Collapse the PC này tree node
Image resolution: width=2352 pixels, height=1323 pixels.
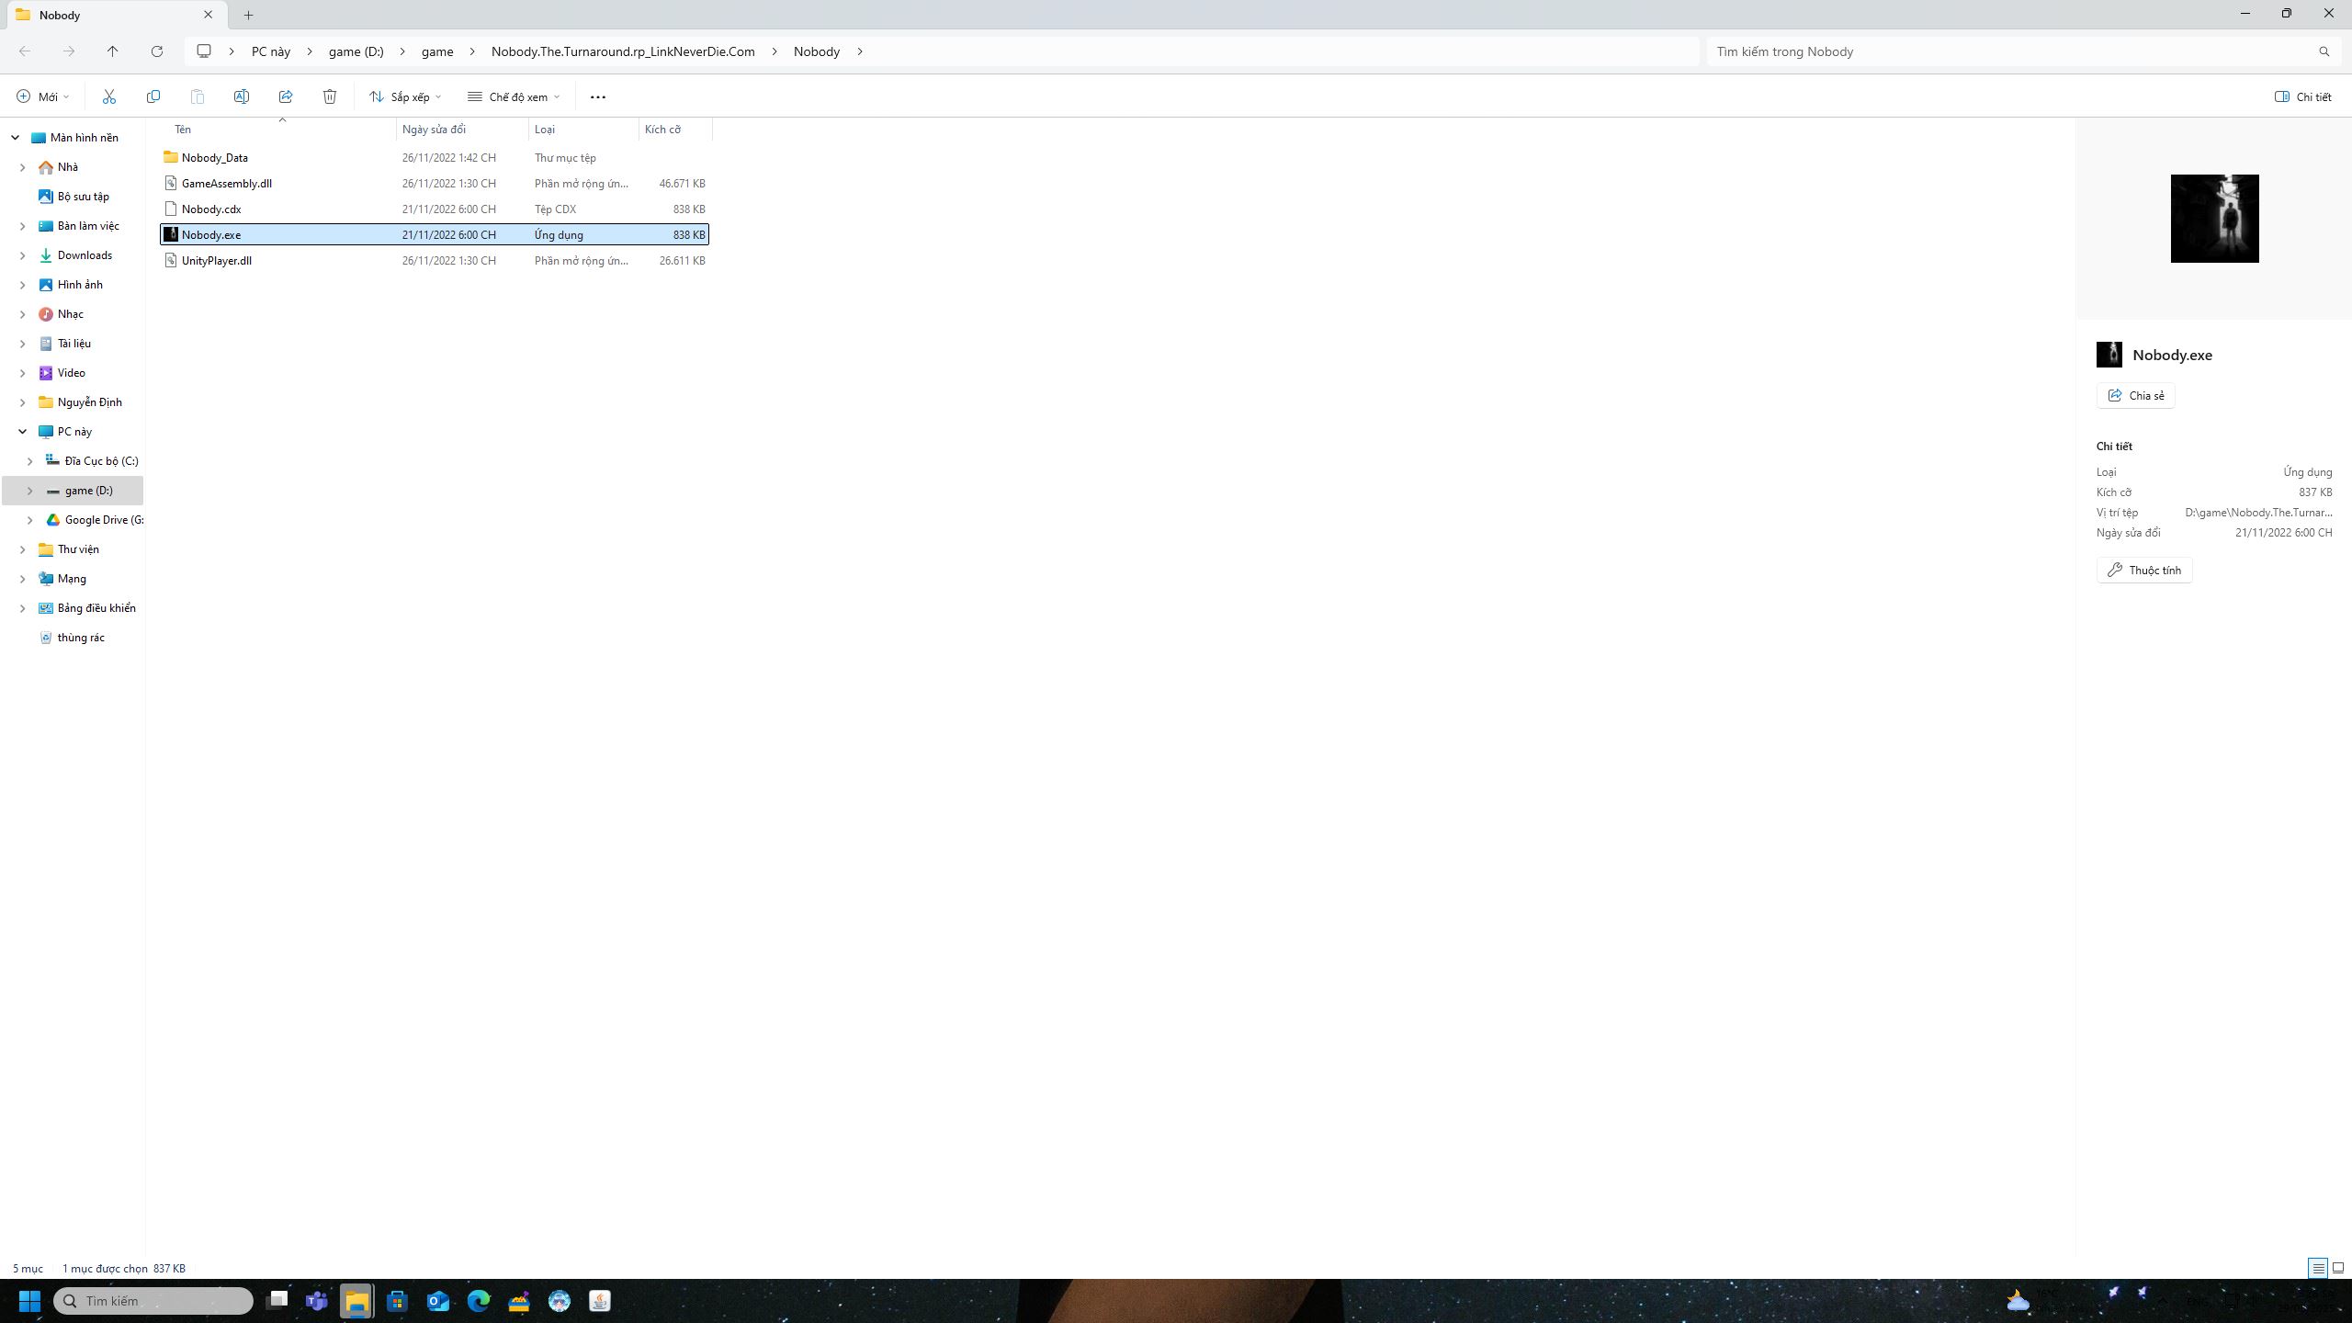[x=23, y=432]
